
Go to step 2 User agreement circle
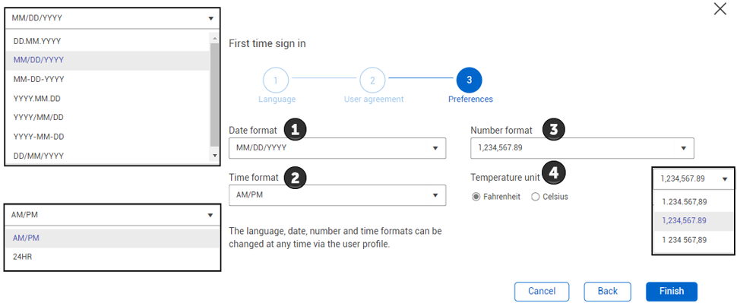coord(372,80)
